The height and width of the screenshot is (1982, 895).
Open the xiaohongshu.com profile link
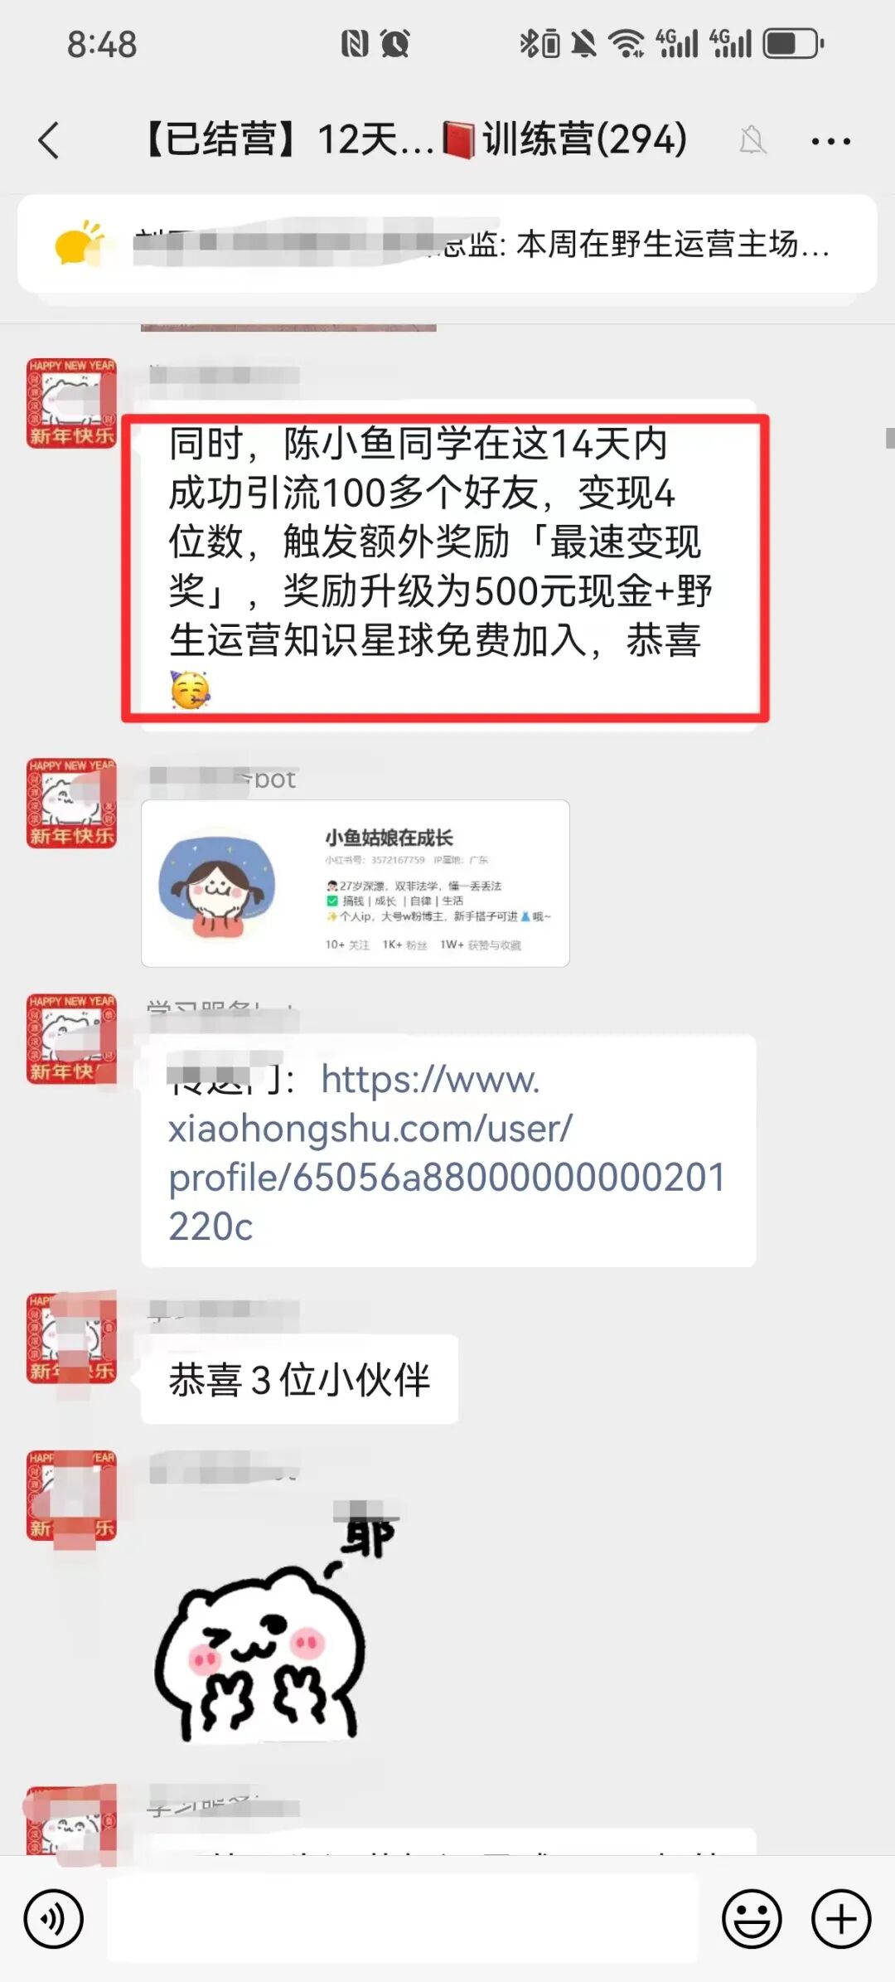click(x=447, y=1153)
